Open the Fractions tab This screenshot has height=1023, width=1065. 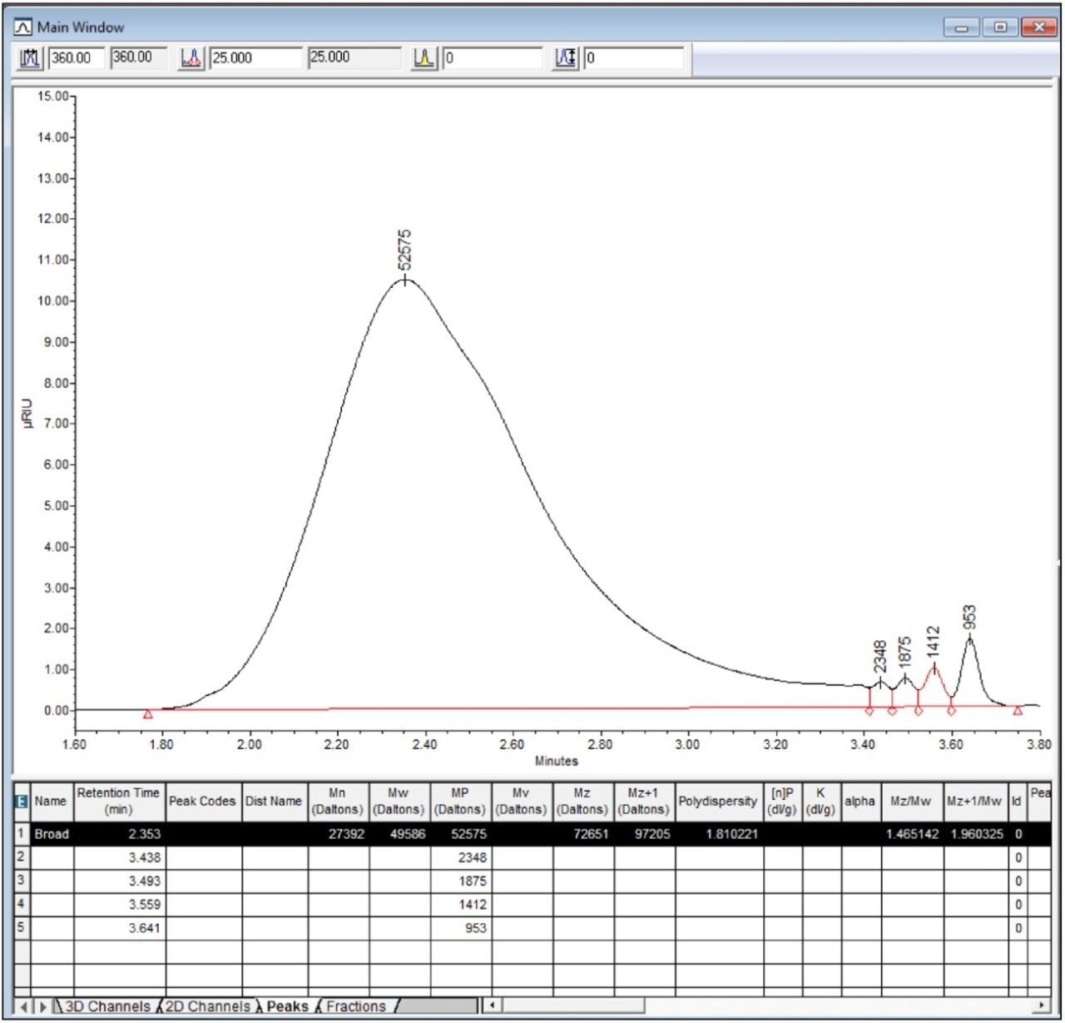coord(356,1006)
